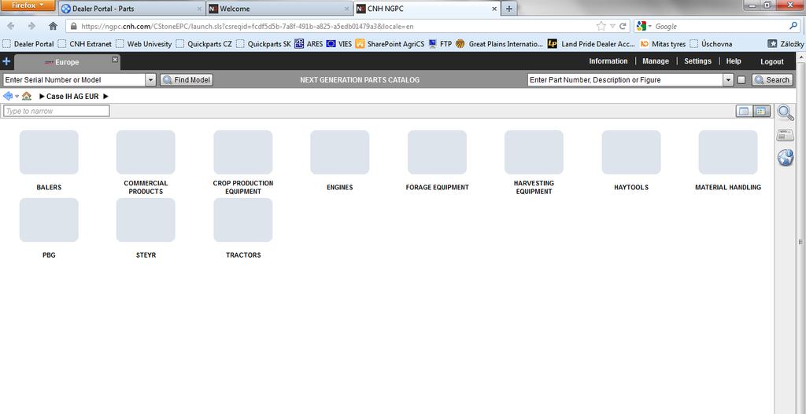Open the STEYR category tile
This screenshot has width=806, height=414.
click(x=146, y=219)
